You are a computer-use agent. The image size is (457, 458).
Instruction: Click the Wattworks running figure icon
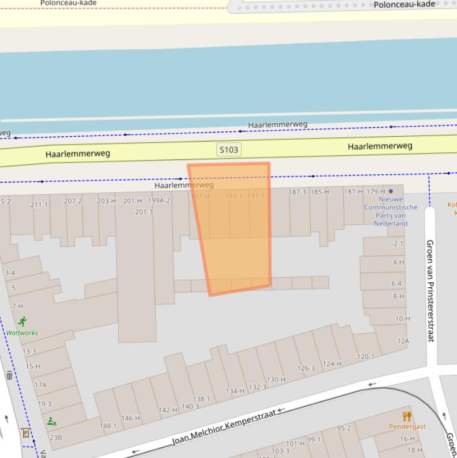tap(23, 322)
